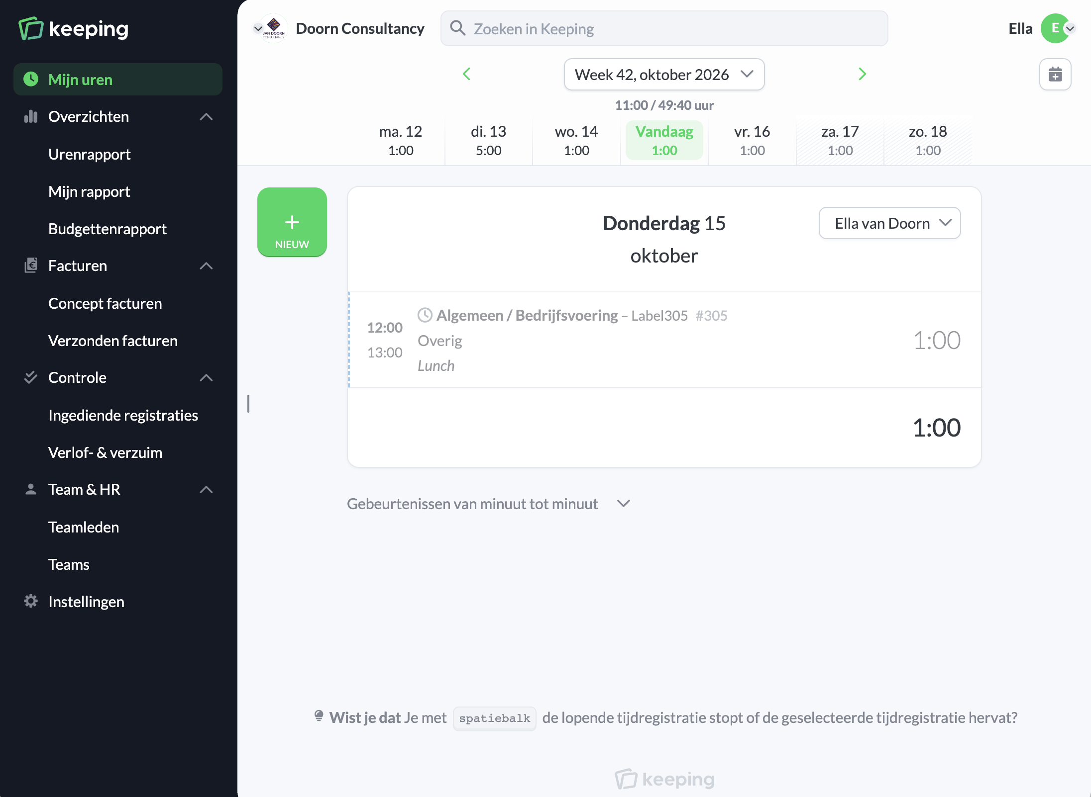Select the wo. 14 day tab
This screenshot has width=1091, height=797.
point(576,141)
